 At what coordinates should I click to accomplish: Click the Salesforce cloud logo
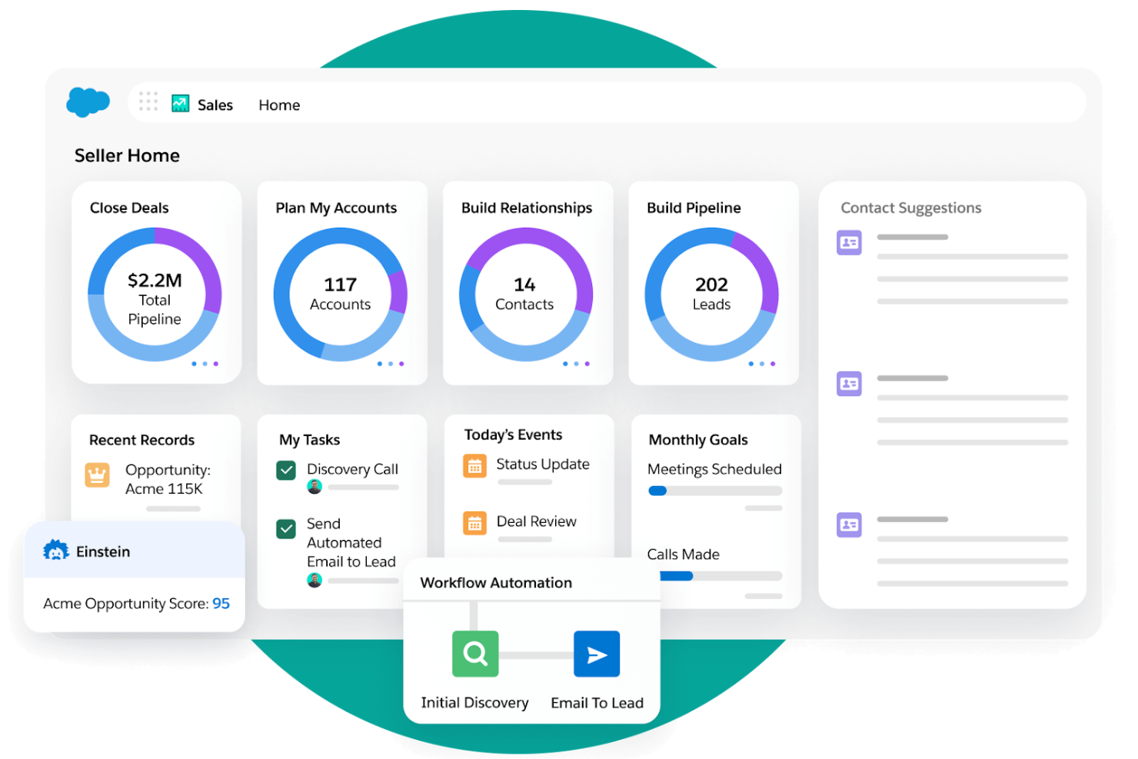[x=88, y=102]
